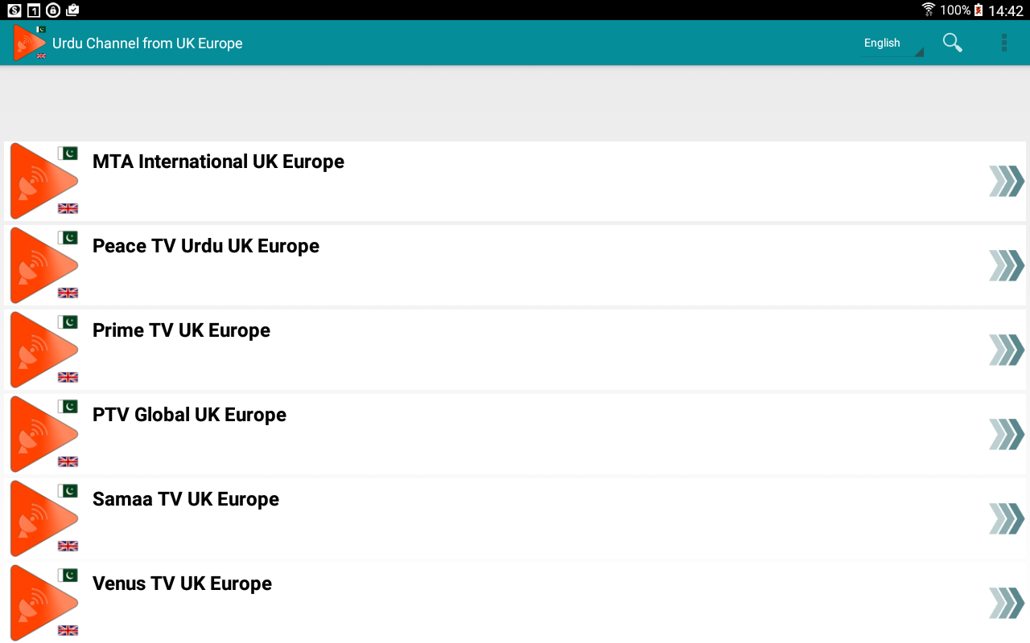This screenshot has width=1030, height=643.
Task: Select Samaa TV UK Europe title
Action: [x=186, y=499]
